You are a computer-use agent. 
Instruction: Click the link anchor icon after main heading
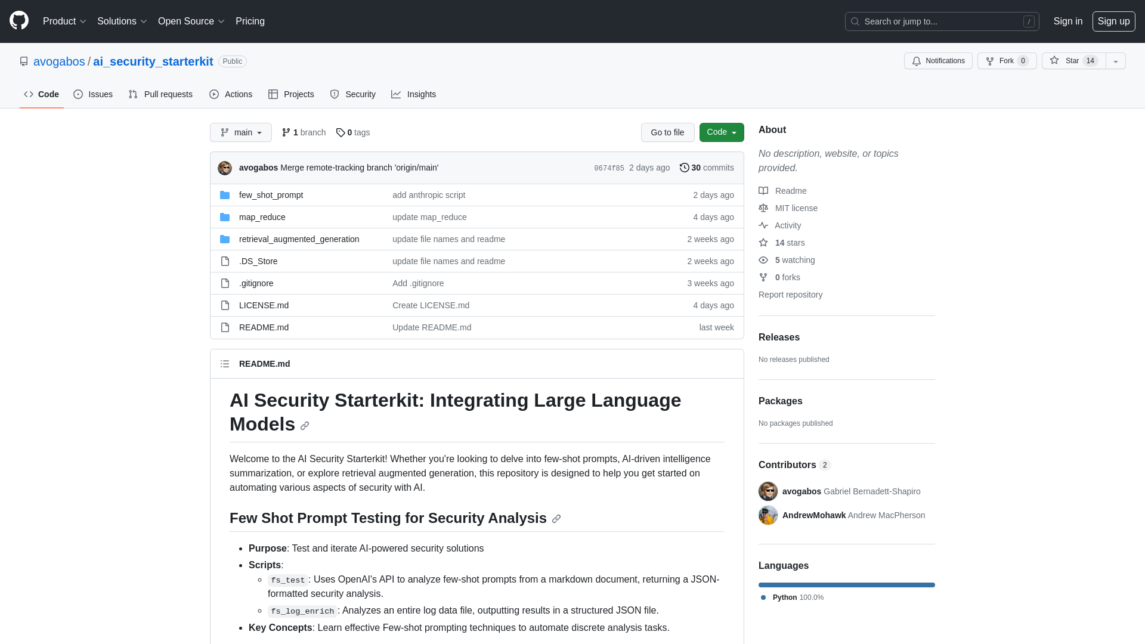pyautogui.click(x=305, y=426)
